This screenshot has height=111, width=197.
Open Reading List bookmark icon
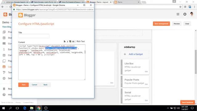click(x=4, y=89)
